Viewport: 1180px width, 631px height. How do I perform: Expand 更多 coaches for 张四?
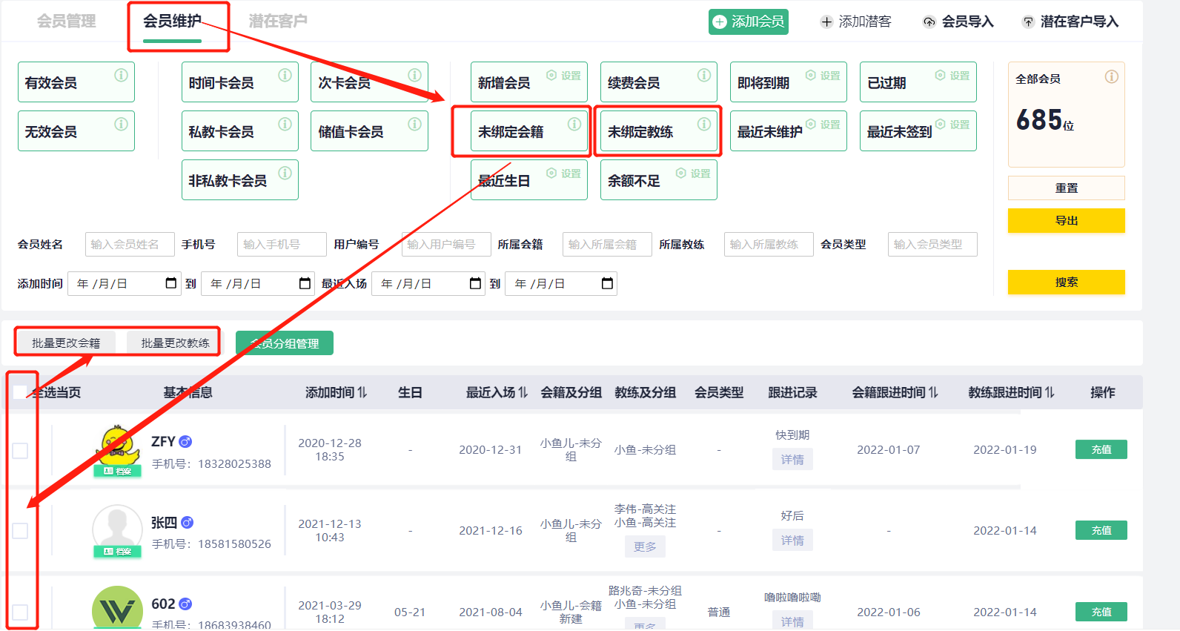click(x=644, y=546)
